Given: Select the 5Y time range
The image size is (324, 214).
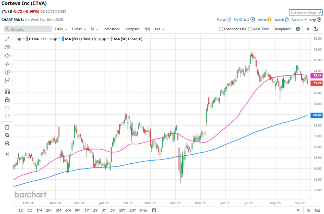Looking at the screenshot, I should [x=112, y=210].
